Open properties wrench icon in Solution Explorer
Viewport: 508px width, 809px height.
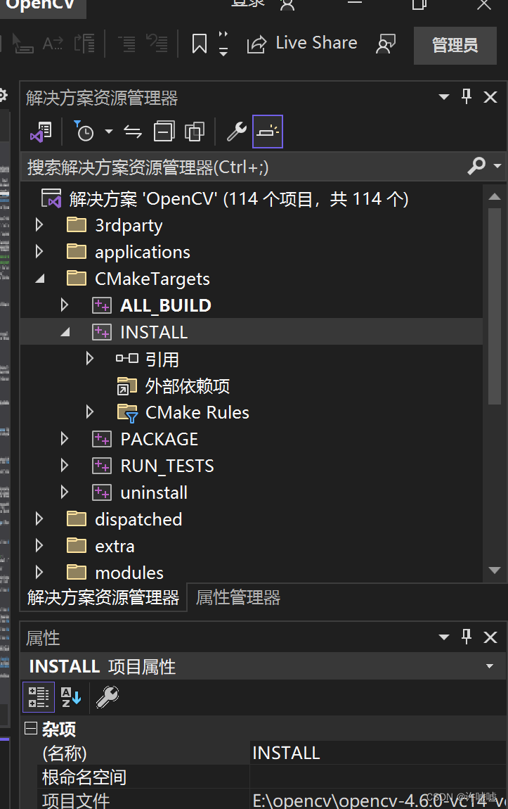point(237,132)
